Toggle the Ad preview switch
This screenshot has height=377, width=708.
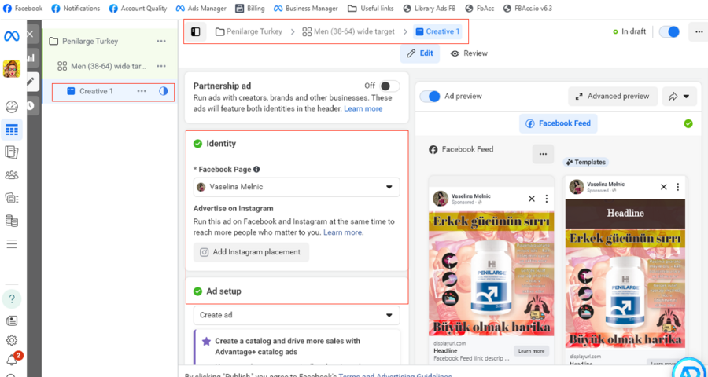tap(430, 97)
